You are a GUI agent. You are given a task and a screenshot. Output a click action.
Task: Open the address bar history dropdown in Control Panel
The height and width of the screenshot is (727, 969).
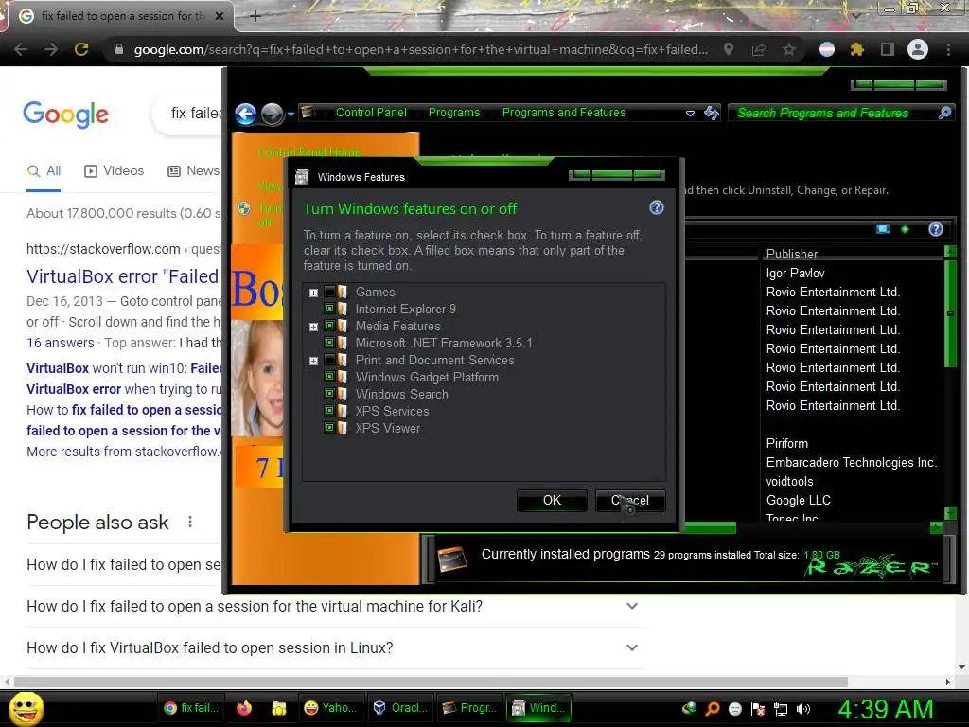(x=690, y=114)
